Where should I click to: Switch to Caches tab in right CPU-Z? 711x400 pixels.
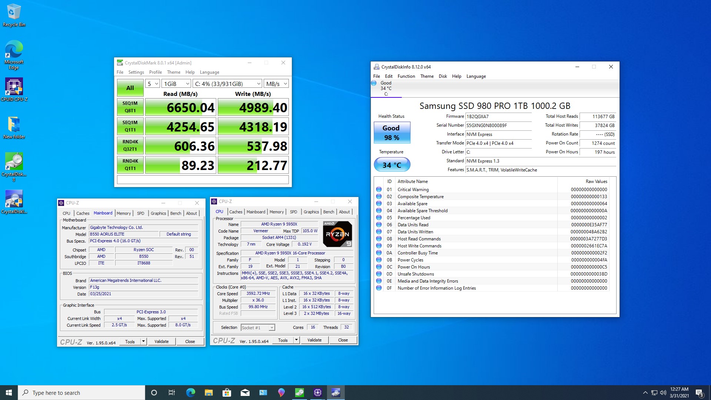[236, 212]
